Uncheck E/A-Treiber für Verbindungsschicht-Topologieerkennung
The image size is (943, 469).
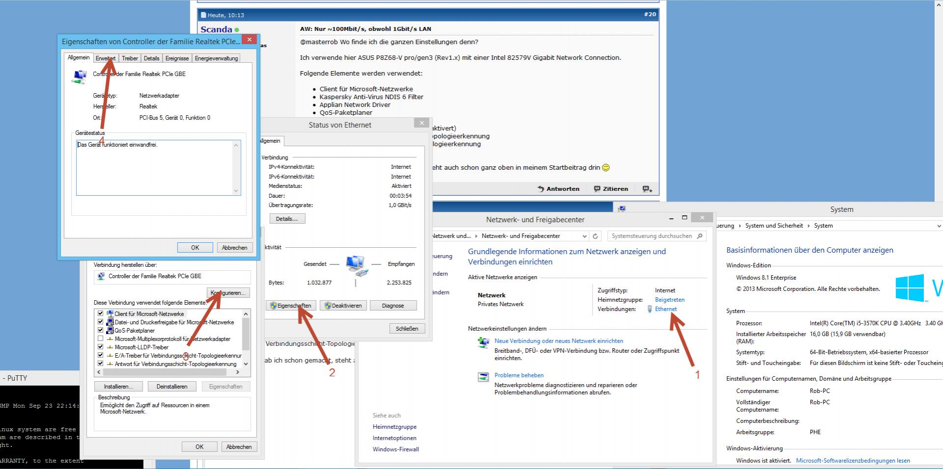(101, 355)
